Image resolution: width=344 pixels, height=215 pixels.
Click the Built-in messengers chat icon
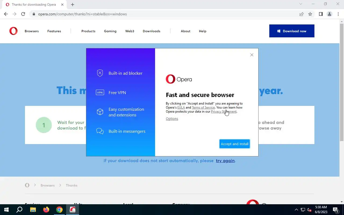pos(100,131)
